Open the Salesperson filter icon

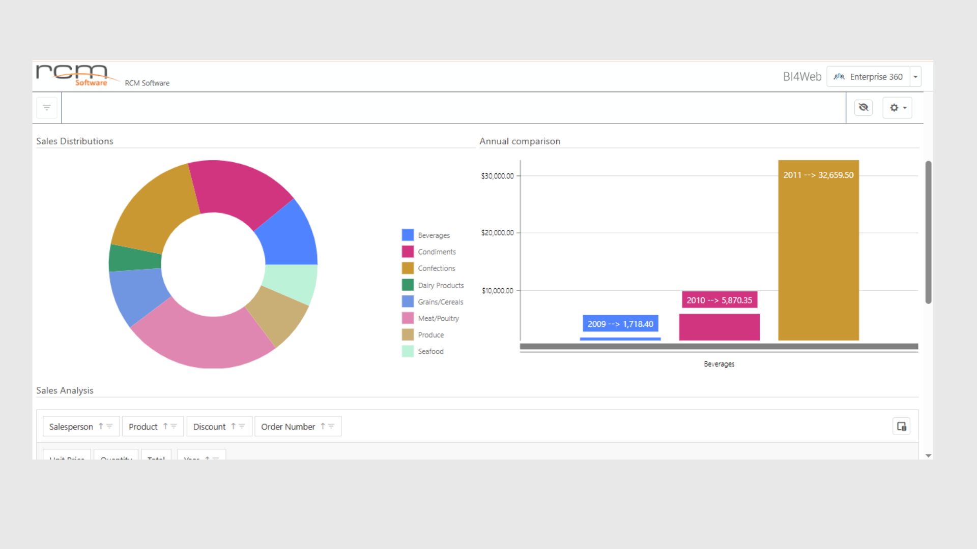tap(109, 426)
